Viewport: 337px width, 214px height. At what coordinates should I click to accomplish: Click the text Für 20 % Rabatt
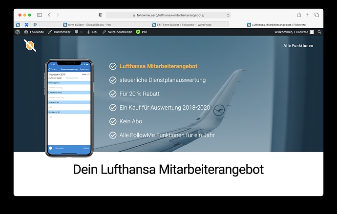[140, 94]
